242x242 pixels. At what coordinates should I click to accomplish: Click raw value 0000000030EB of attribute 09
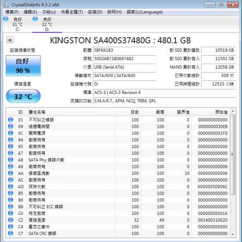click(213, 126)
